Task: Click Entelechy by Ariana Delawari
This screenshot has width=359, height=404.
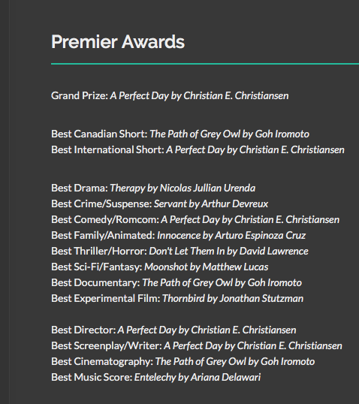Action: [198, 378]
